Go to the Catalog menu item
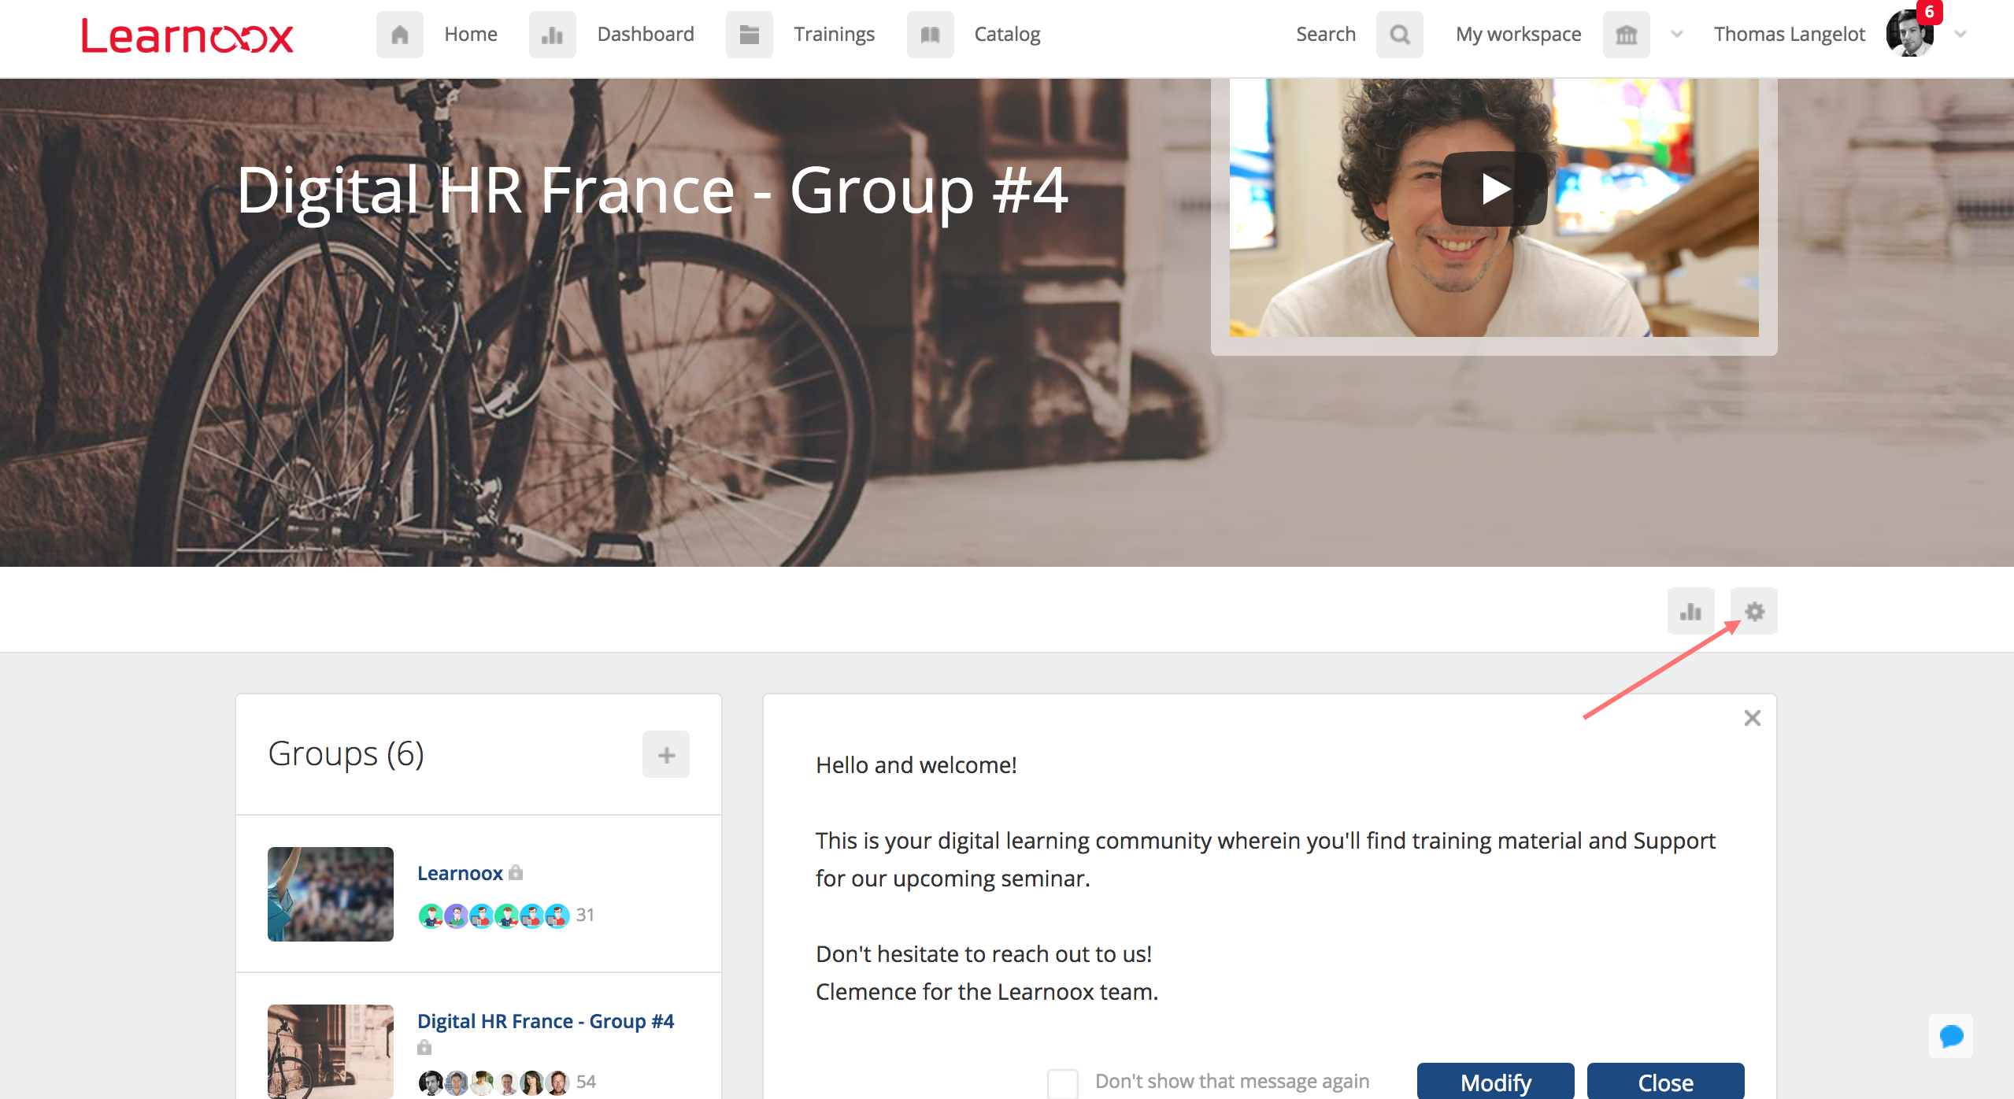Screen dimensions: 2014x1099 point(1007,35)
